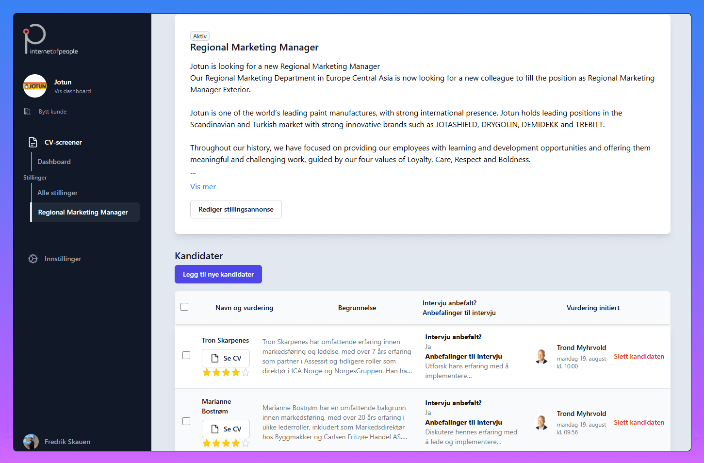Click the Begrunnelse text for Tron Skarpenes
Viewport: 704px width, 463px height.
pyautogui.click(x=337, y=356)
